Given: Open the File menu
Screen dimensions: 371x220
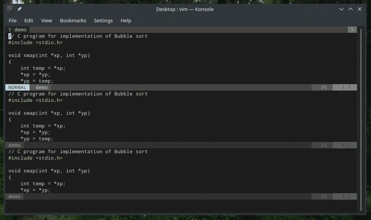Looking at the screenshot, I should point(13,20).
